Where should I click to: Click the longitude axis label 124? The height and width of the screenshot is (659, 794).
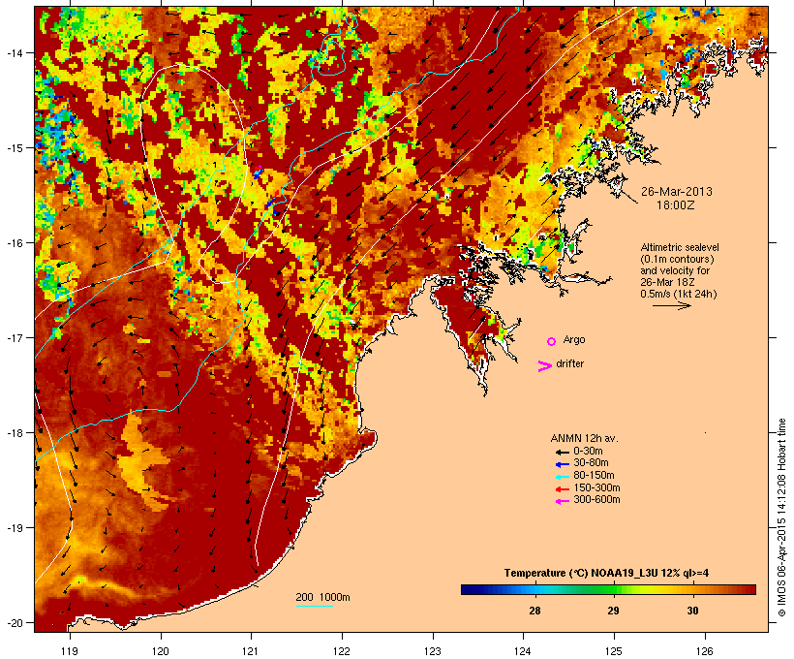pyautogui.click(x=523, y=651)
